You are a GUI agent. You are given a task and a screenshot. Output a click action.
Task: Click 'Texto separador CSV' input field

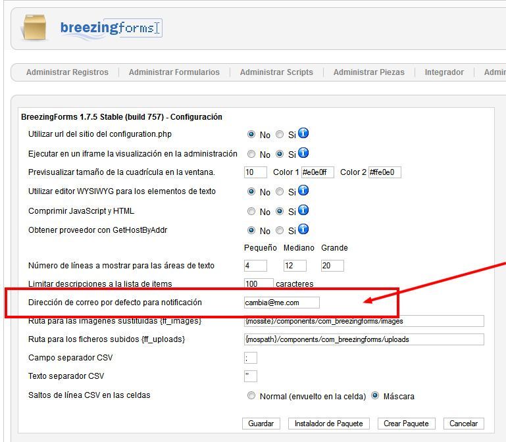[251, 376]
